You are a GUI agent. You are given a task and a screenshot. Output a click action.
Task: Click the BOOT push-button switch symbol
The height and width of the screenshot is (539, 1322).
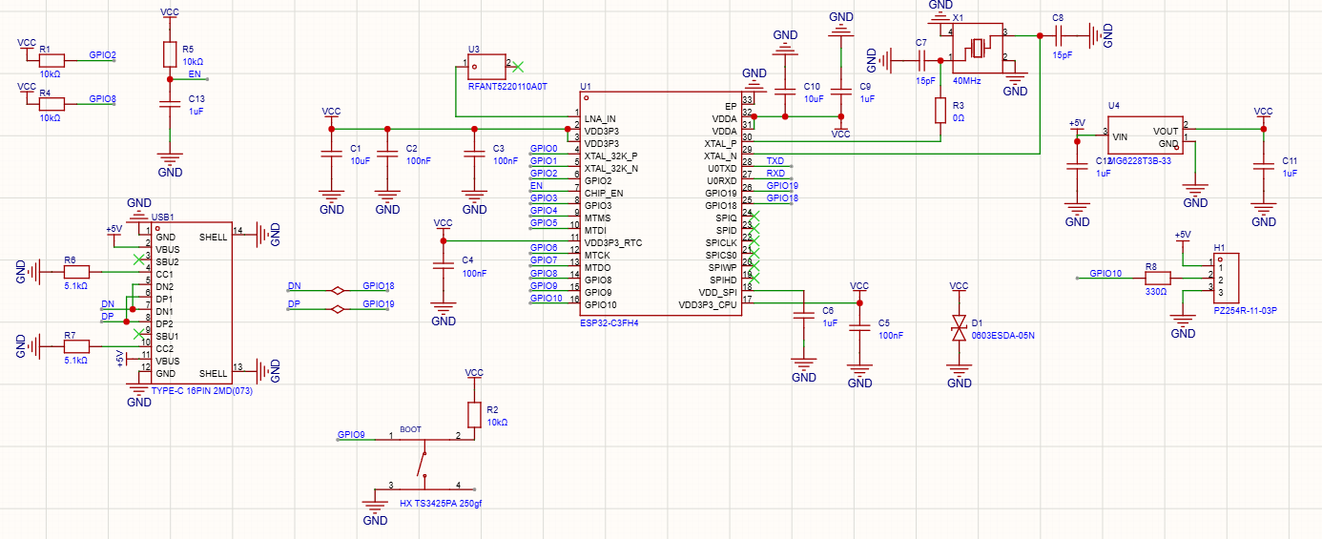tap(424, 465)
